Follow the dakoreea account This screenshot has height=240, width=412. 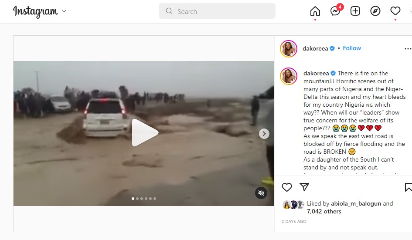(x=352, y=48)
